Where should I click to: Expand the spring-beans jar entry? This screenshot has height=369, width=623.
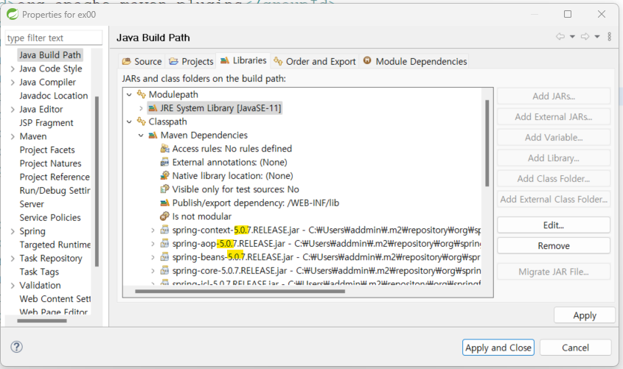153,257
